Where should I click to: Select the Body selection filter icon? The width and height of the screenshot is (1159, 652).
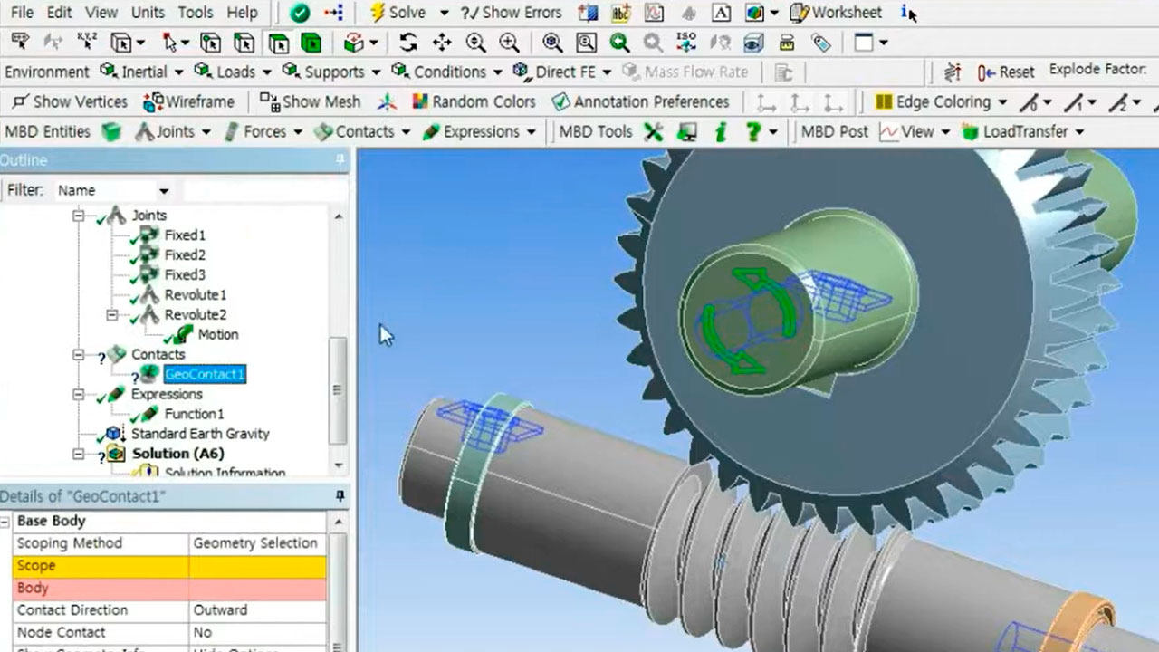(311, 43)
